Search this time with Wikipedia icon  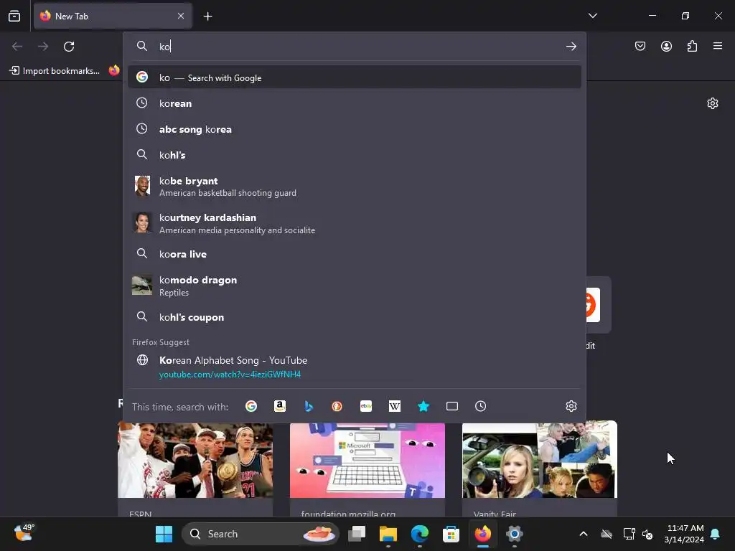(x=395, y=406)
